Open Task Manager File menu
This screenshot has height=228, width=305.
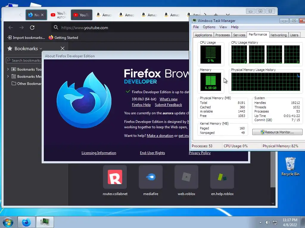[x=196, y=27]
